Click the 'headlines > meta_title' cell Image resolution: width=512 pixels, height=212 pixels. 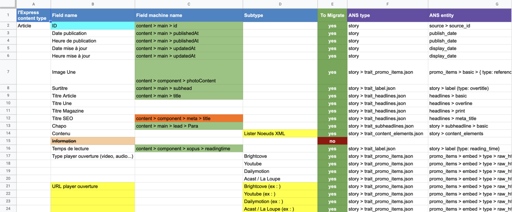pyautogui.click(x=470, y=118)
